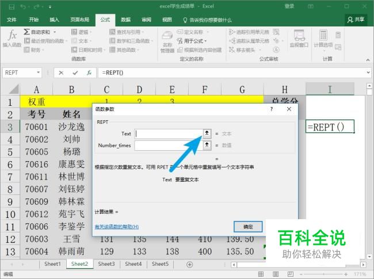374x279 pixels.
Task: Click the Page Layout view icon
Action: 276,274
